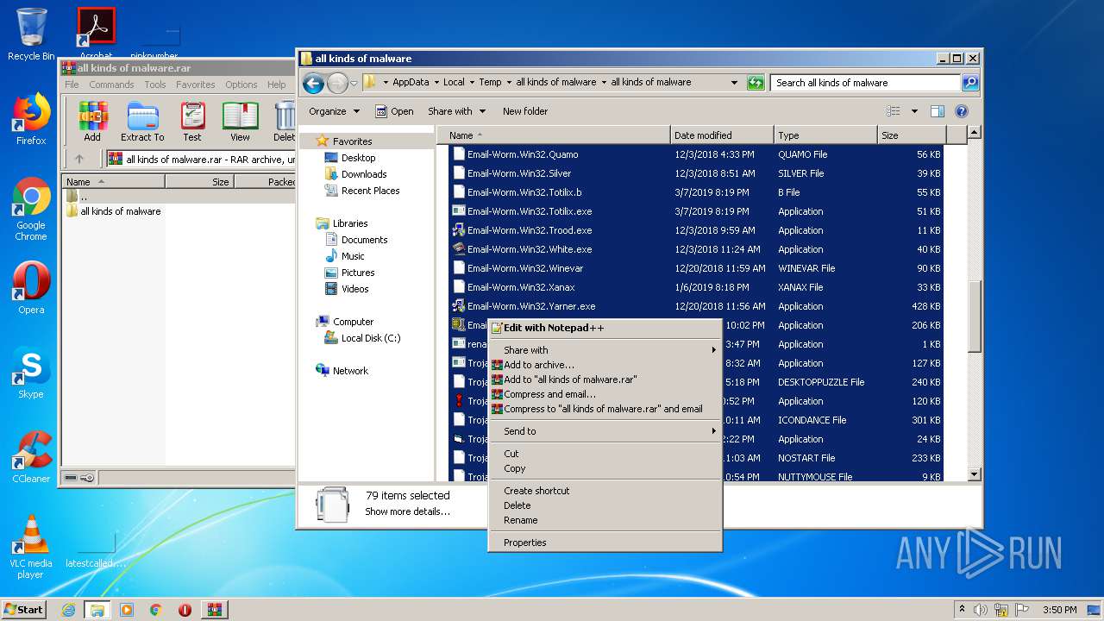This screenshot has height=621, width=1104.
Task: Click the volume icon in system tray
Action: click(x=981, y=610)
